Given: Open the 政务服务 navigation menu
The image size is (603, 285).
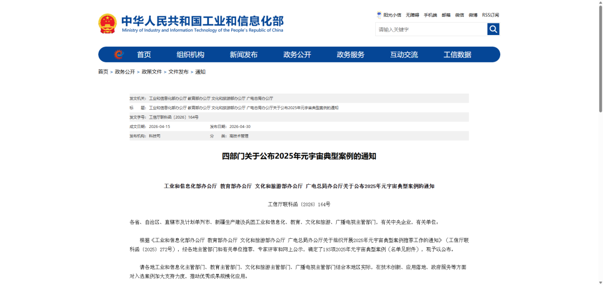Looking at the screenshot, I should (x=351, y=55).
